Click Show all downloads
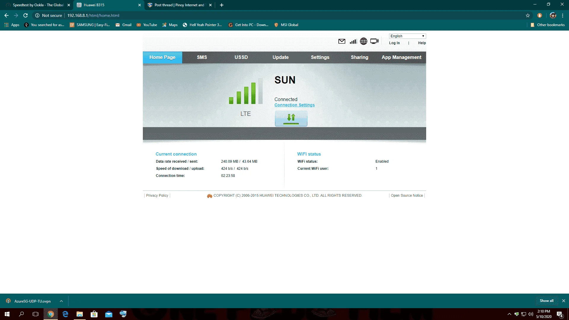Viewport: 569px width, 320px height. coord(546,301)
